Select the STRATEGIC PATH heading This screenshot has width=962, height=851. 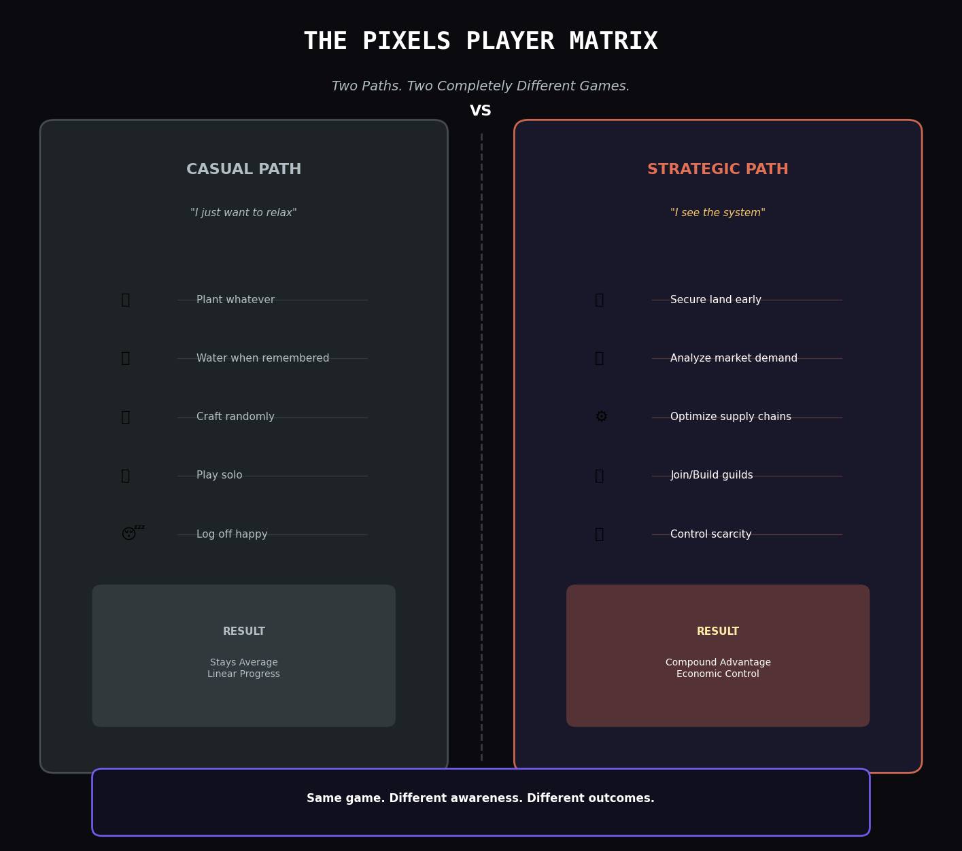pos(718,169)
